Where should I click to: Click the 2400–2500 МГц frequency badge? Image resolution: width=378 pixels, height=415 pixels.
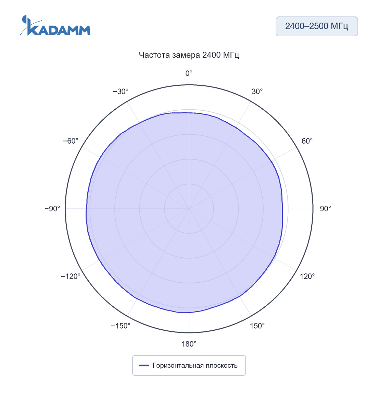tap(317, 26)
